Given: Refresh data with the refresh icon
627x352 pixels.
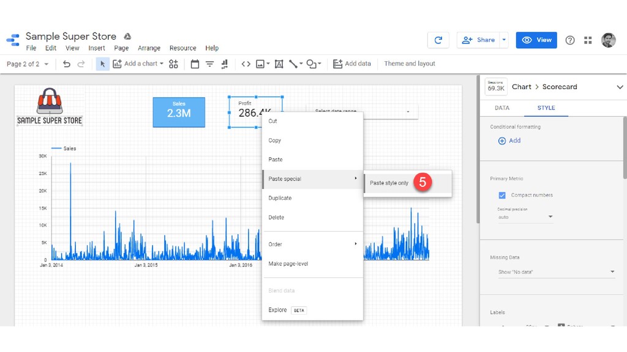Looking at the screenshot, I should pos(438,40).
